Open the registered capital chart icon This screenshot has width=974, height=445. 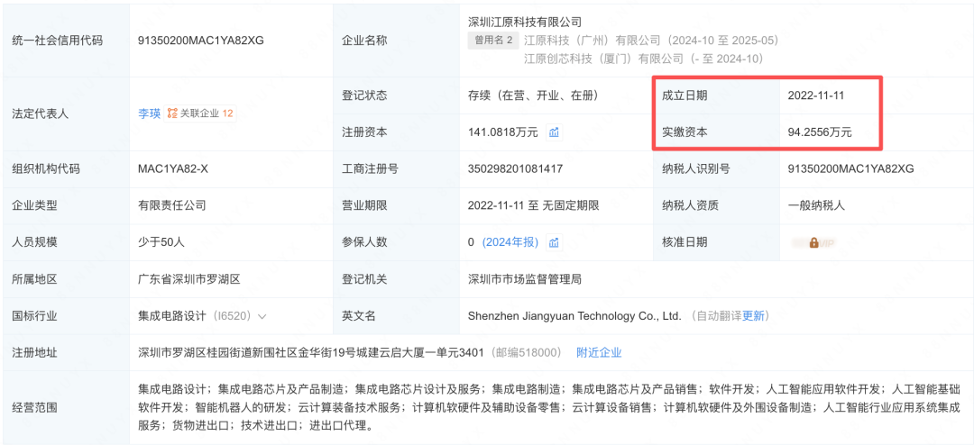point(554,132)
